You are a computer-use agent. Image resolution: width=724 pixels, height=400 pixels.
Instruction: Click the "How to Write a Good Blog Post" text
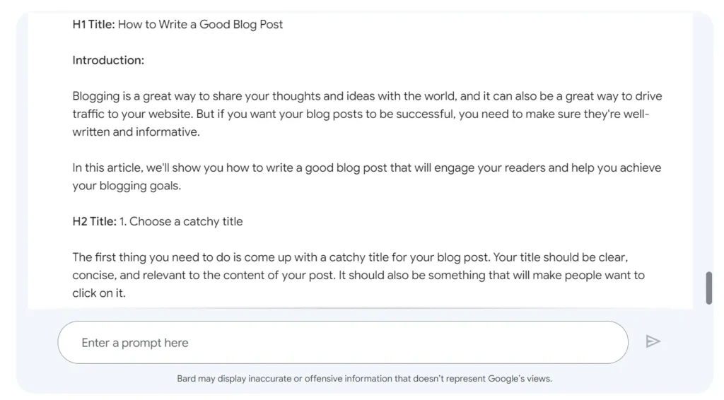[200, 25]
